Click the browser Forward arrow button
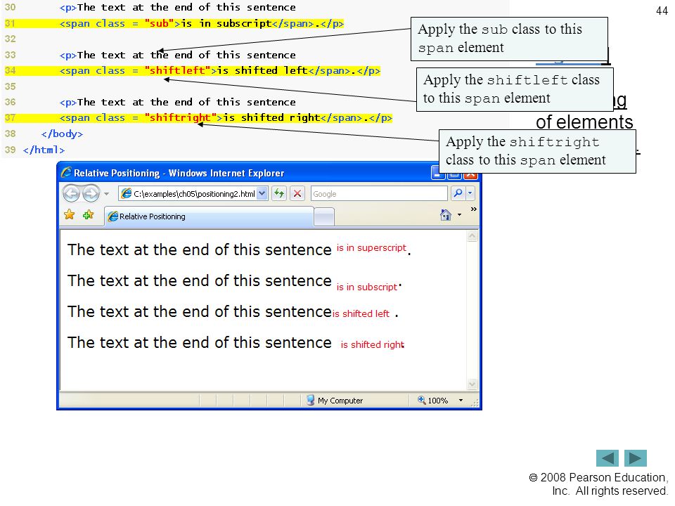This screenshot has width=675, height=506. (91, 194)
